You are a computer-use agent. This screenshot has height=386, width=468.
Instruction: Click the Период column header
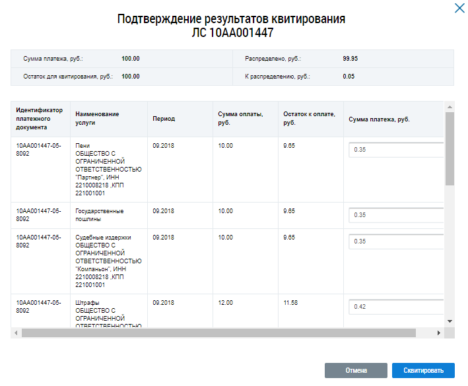(164, 119)
